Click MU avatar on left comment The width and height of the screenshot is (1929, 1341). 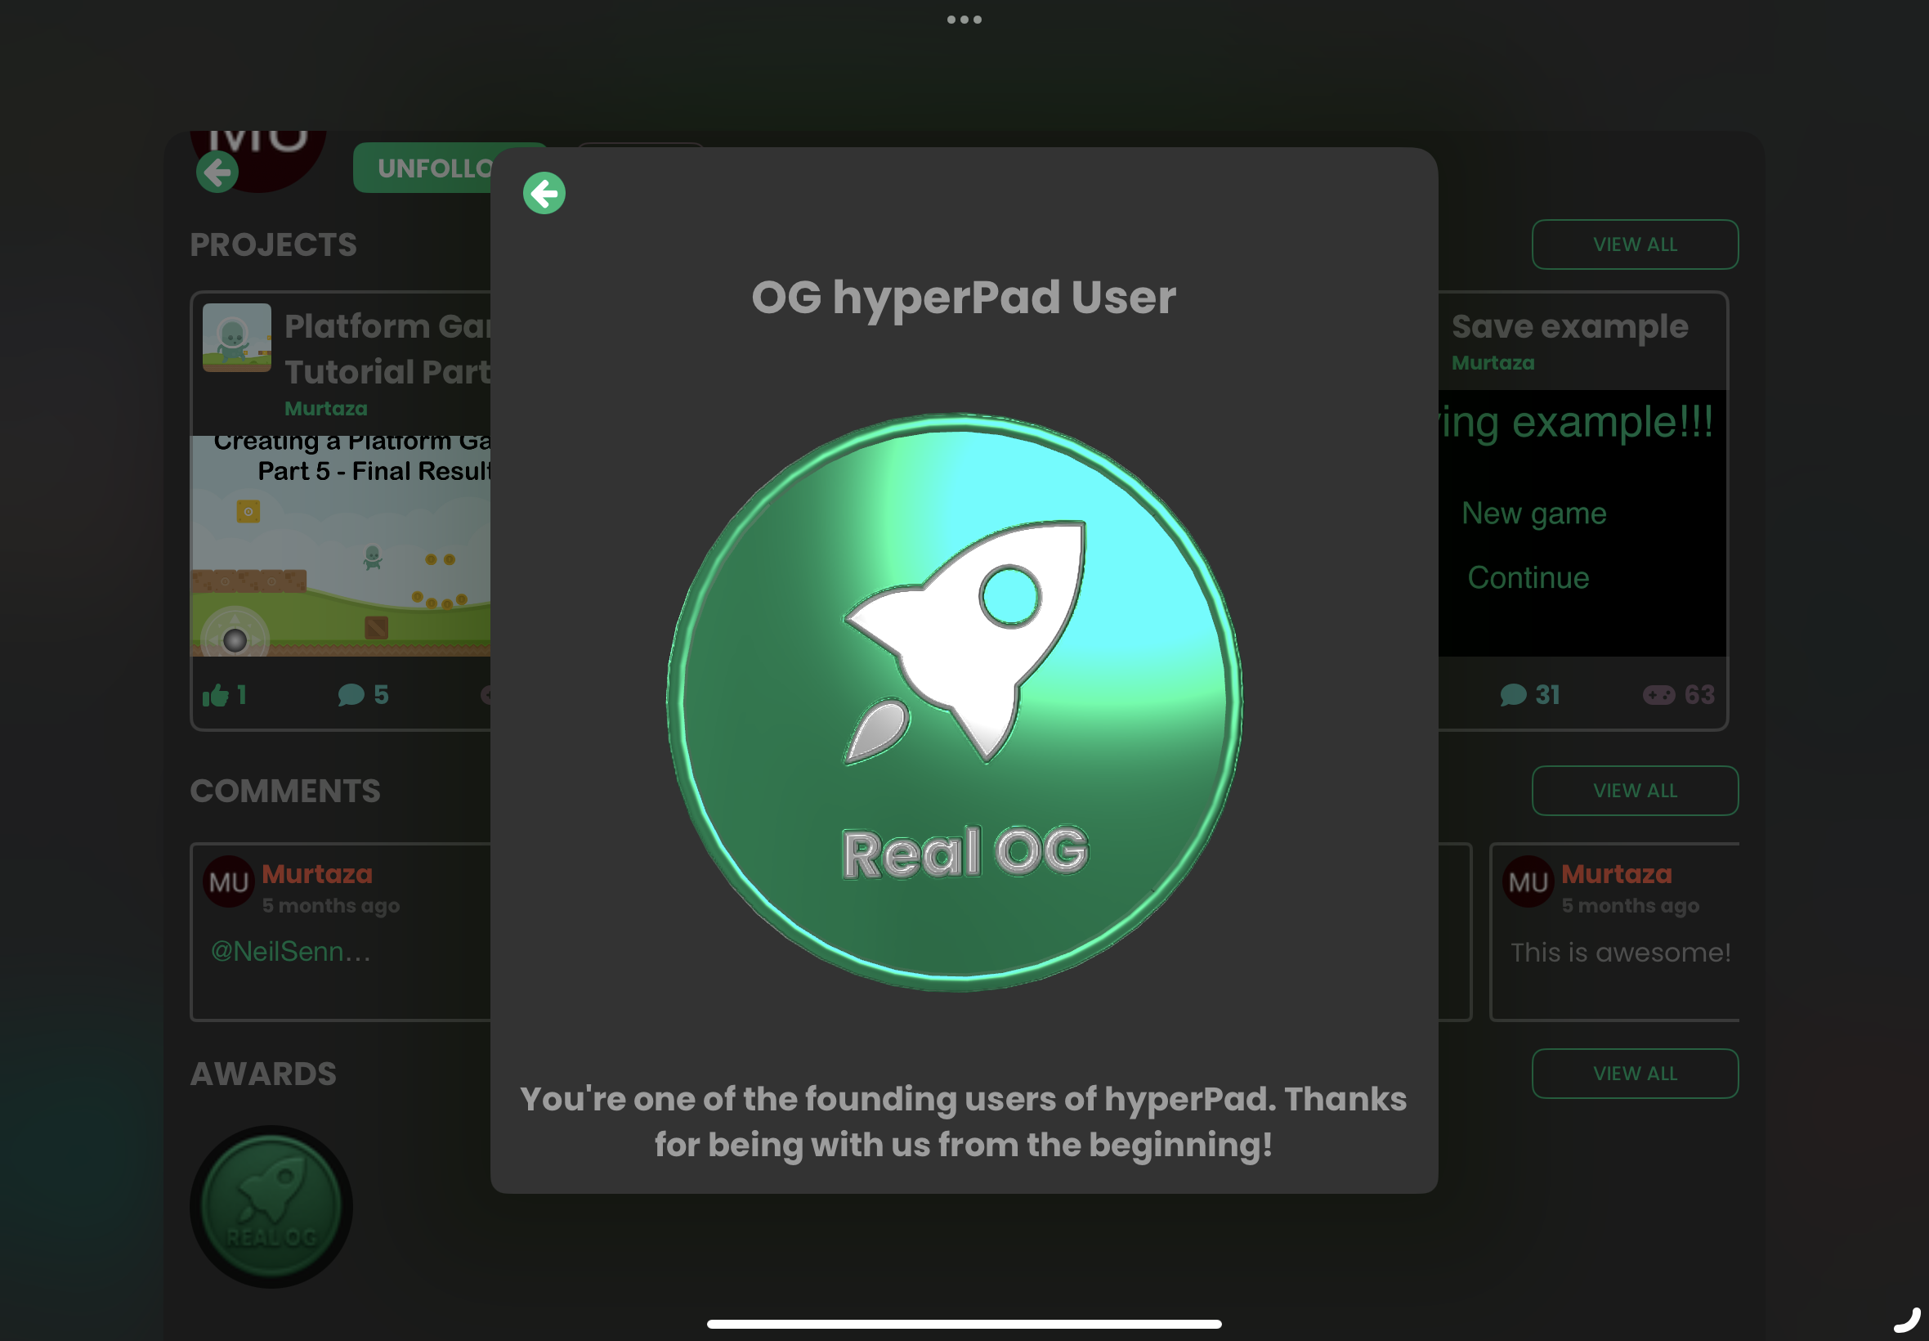coord(228,882)
